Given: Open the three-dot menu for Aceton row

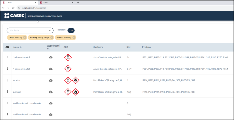Looking at the screenshot, I should point(7,80).
